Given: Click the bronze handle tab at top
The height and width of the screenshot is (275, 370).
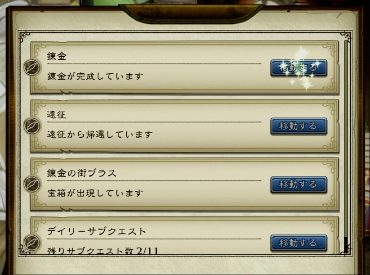Looking at the screenshot, I should tap(191, 13).
